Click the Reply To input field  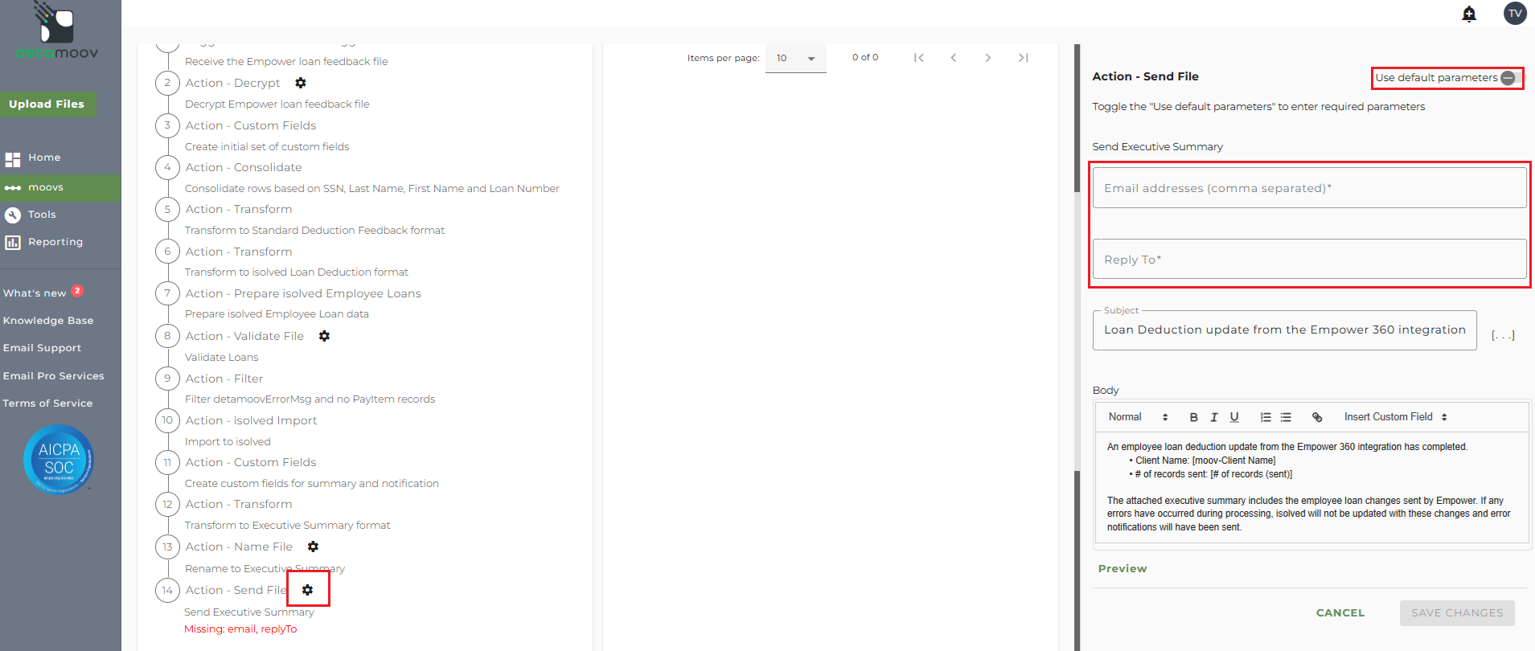click(1309, 259)
